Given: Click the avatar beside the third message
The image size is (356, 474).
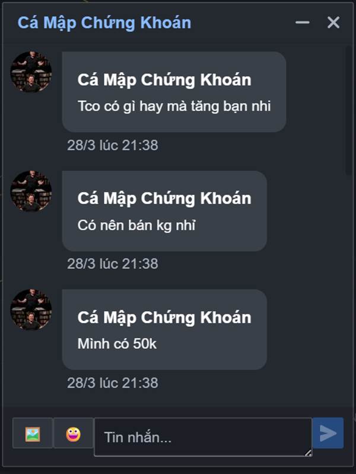Looking at the screenshot, I should (31, 309).
